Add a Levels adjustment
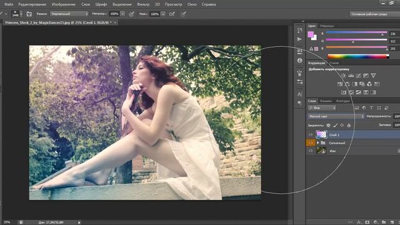This screenshot has width=400, height=225. pos(351,76)
